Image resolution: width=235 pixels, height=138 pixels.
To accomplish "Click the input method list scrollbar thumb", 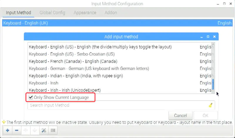I will tap(213, 84).
